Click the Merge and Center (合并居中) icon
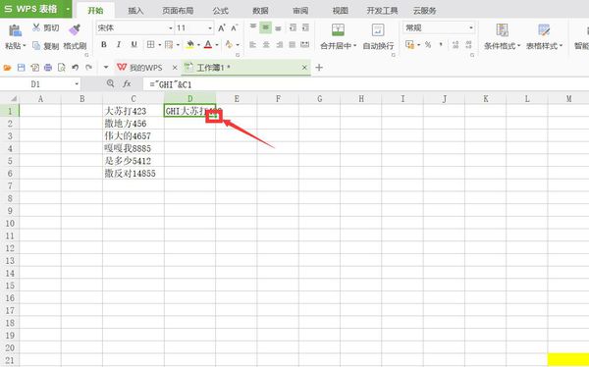This screenshot has height=367, width=589. coord(338,29)
